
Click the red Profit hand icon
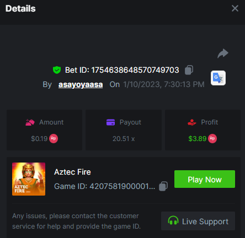point(192,122)
